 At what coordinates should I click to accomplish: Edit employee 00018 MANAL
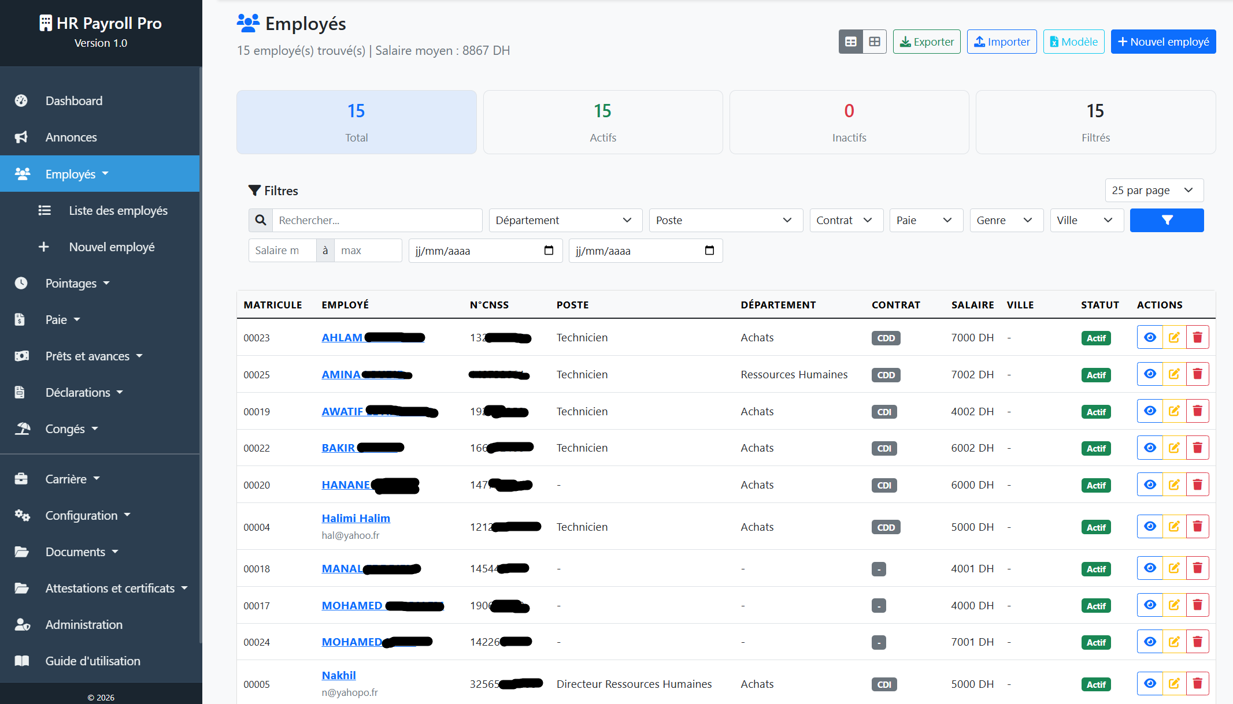click(x=1174, y=568)
